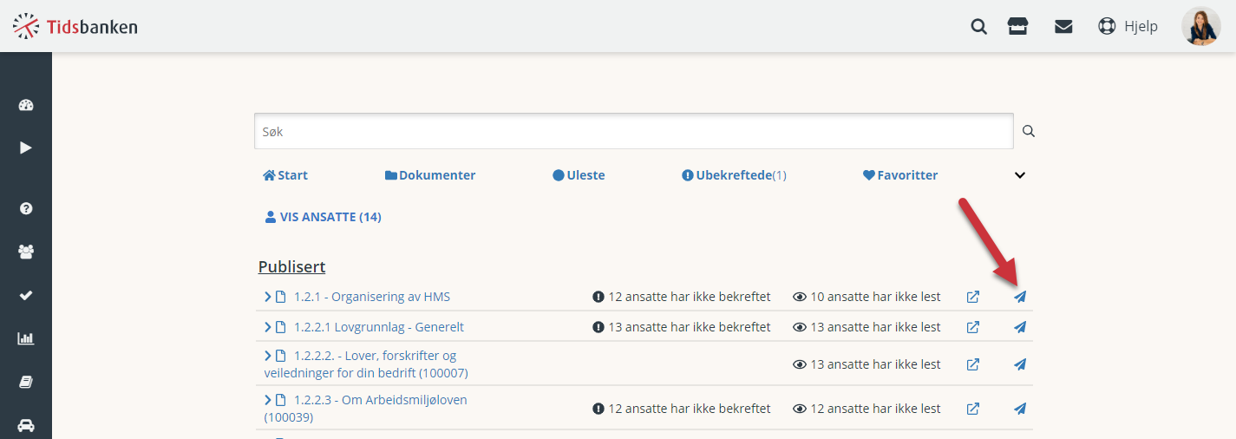Image resolution: width=1236 pixels, height=439 pixels.
Task: Open the user profile avatar
Action: pos(1201,26)
